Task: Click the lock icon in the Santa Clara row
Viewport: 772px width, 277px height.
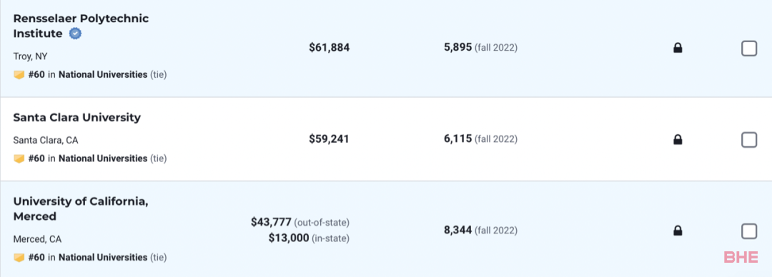Action: [x=678, y=140]
